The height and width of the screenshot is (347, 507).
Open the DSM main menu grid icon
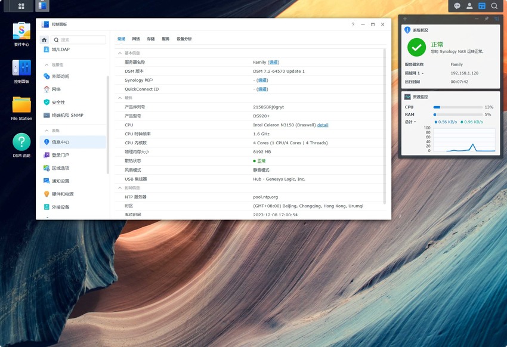click(x=21, y=6)
